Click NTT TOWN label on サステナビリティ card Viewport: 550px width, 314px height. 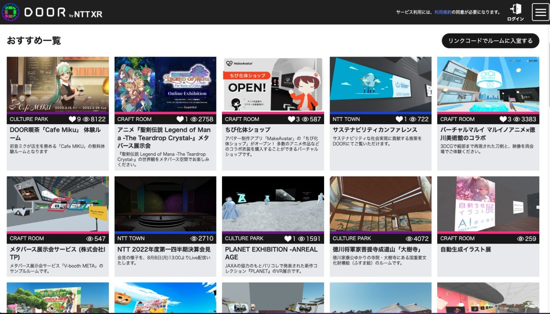346,119
